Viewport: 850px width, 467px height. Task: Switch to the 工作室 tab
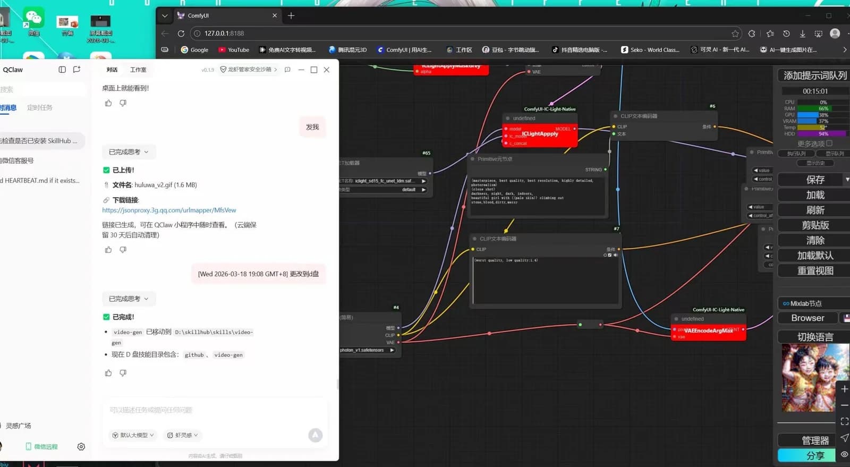138,70
